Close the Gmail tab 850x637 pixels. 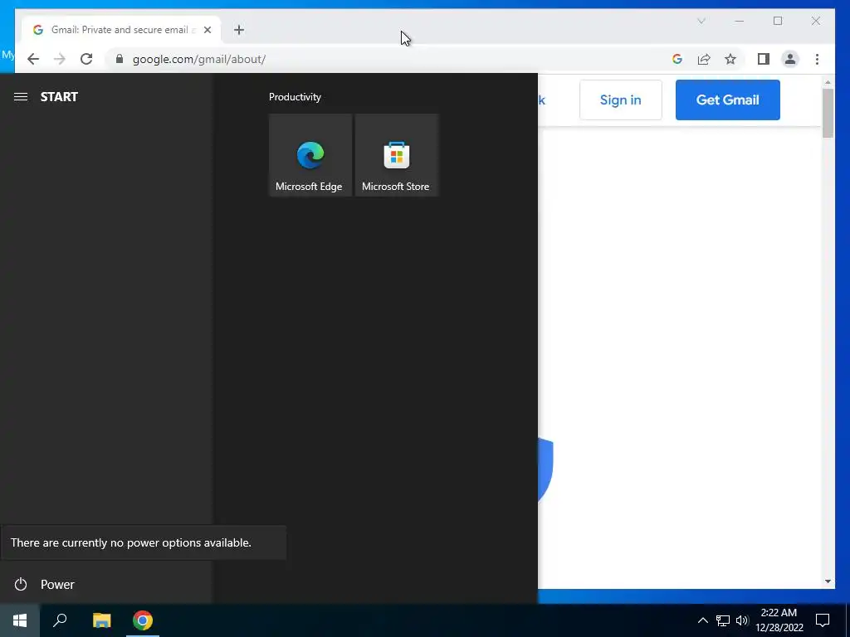[208, 30]
